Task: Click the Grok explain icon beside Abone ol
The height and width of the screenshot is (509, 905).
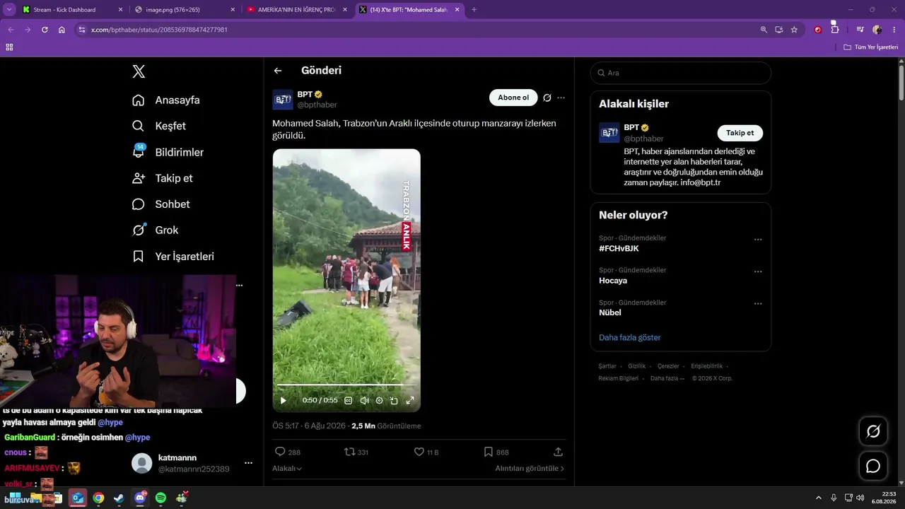Action: click(x=547, y=98)
